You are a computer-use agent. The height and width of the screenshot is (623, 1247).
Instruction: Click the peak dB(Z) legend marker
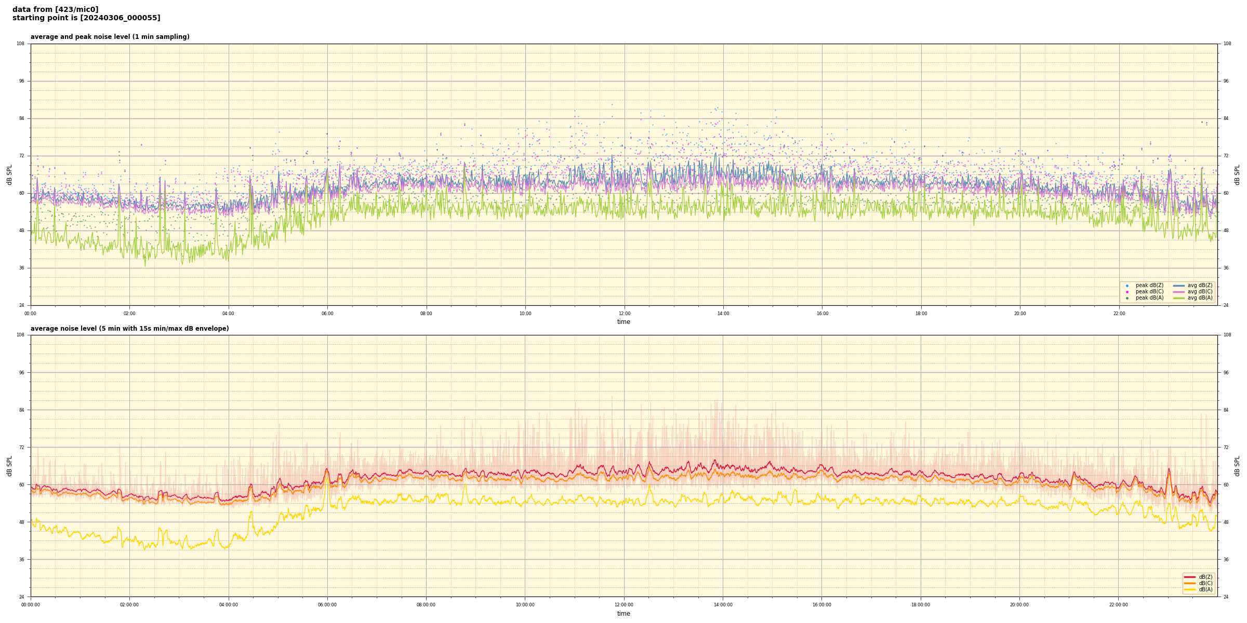coord(1127,286)
